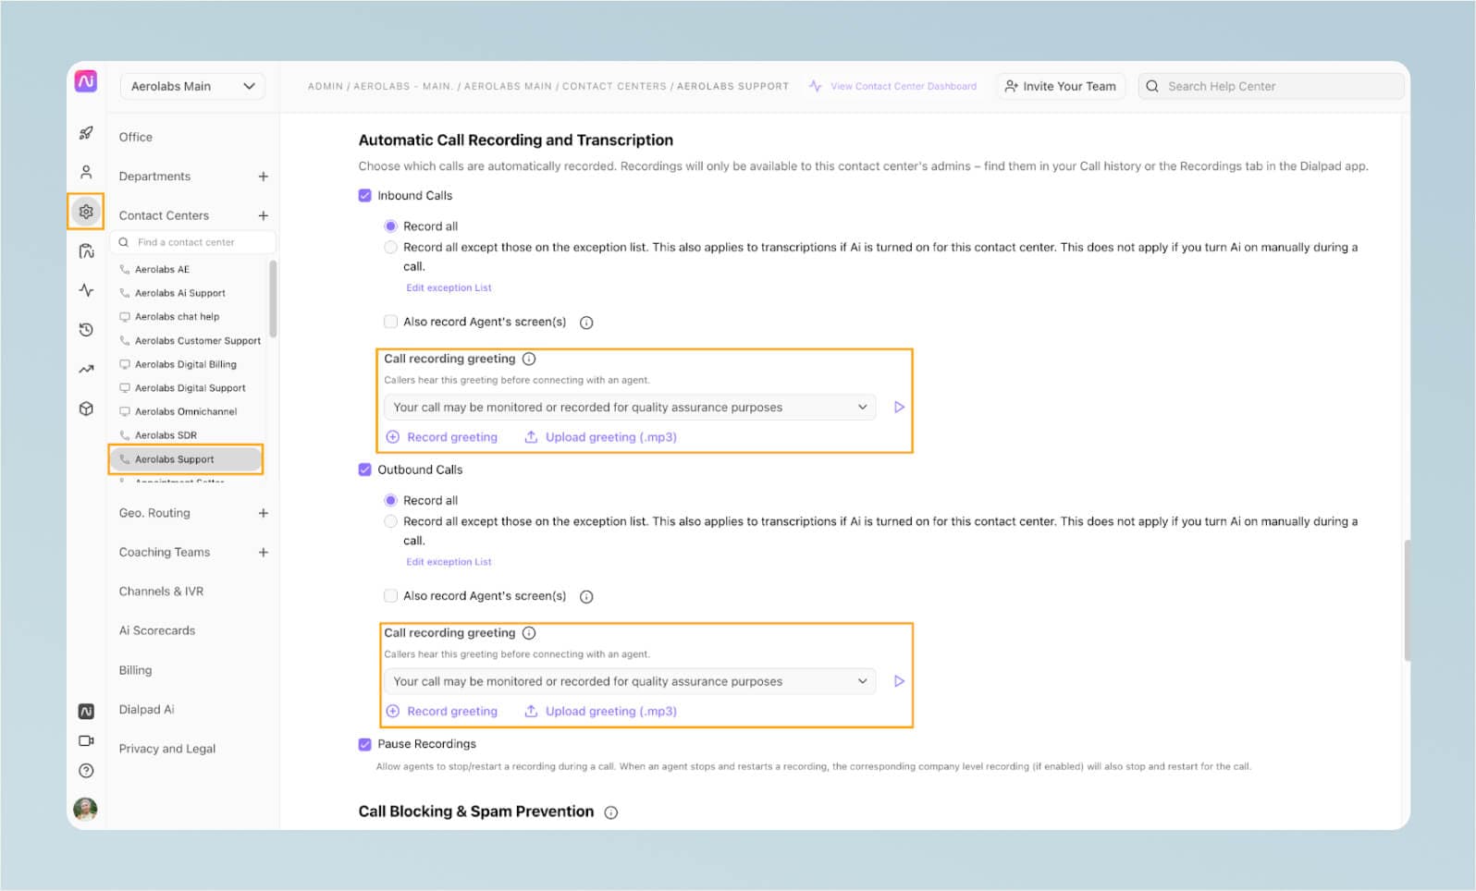1476x891 pixels.
Task: Click Invite Your Team button
Action: pos(1061,86)
